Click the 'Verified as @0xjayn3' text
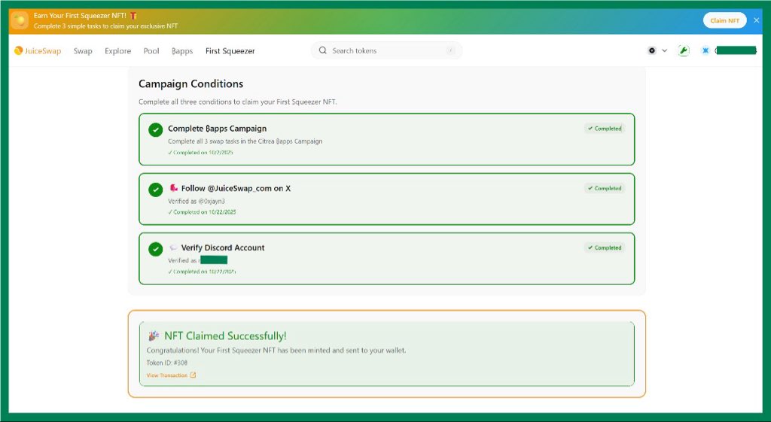This screenshot has width=771, height=422. (x=197, y=201)
